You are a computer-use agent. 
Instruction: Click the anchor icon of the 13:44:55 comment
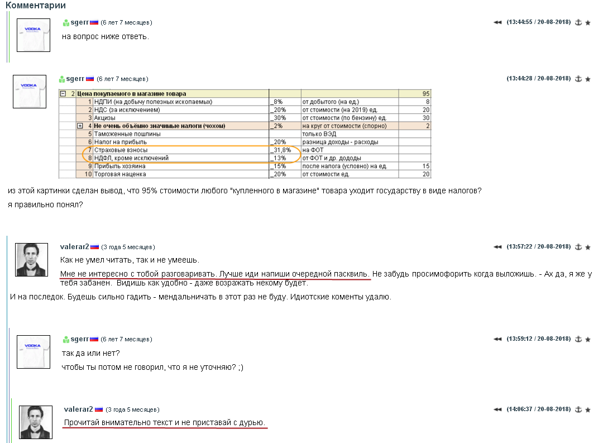coord(578,22)
